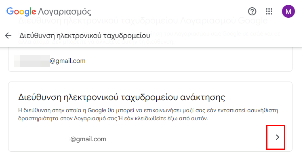Viewport: 303px width, 155px height.
Task: Click the purple M account avatar
Action: 288,11
